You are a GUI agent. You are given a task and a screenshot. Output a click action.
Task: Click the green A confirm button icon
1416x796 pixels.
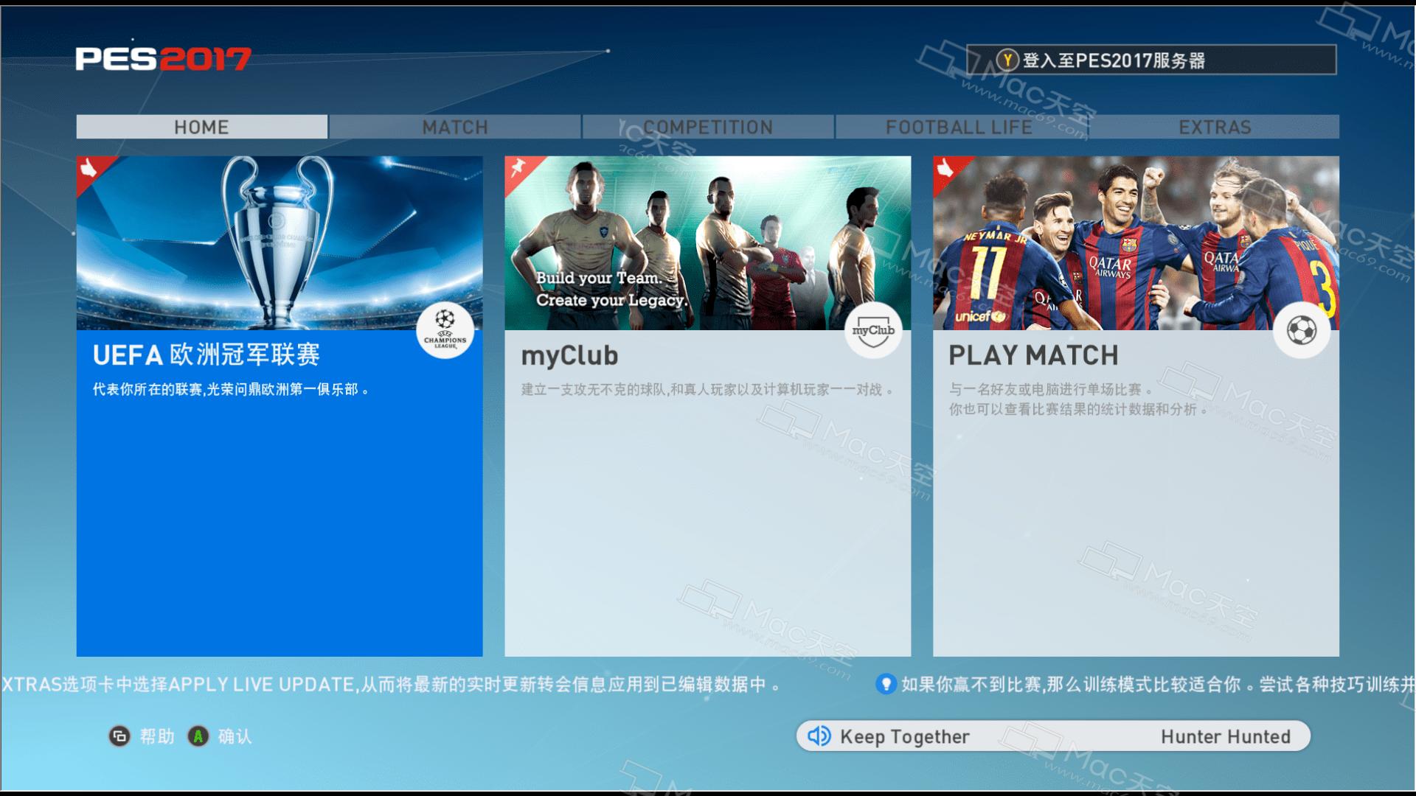(198, 736)
